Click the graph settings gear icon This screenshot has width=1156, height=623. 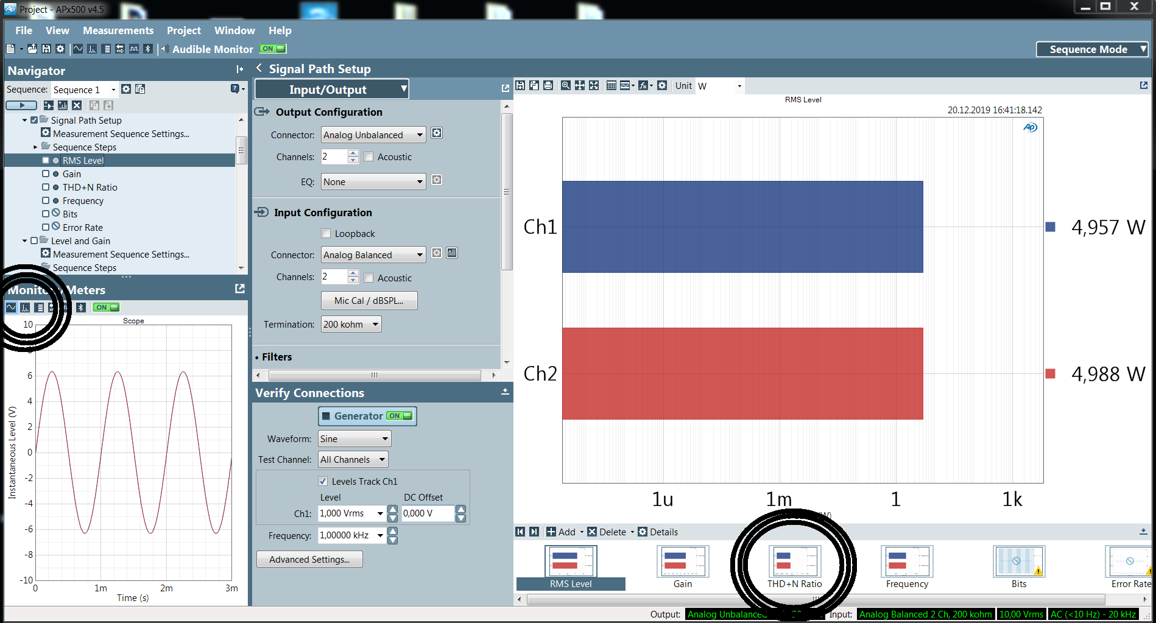[662, 86]
